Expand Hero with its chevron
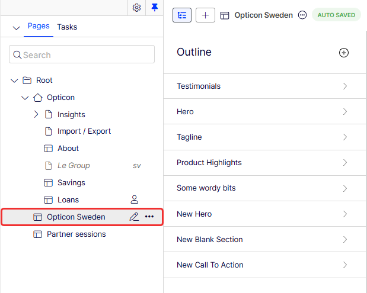 pyautogui.click(x=345, y=112)
